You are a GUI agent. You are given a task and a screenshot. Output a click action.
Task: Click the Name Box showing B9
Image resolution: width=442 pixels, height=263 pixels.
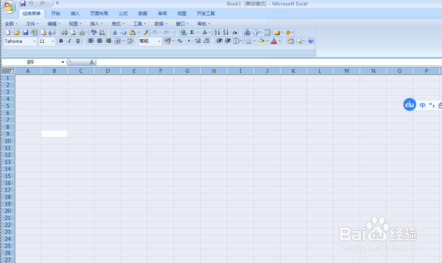coord(30,62)
